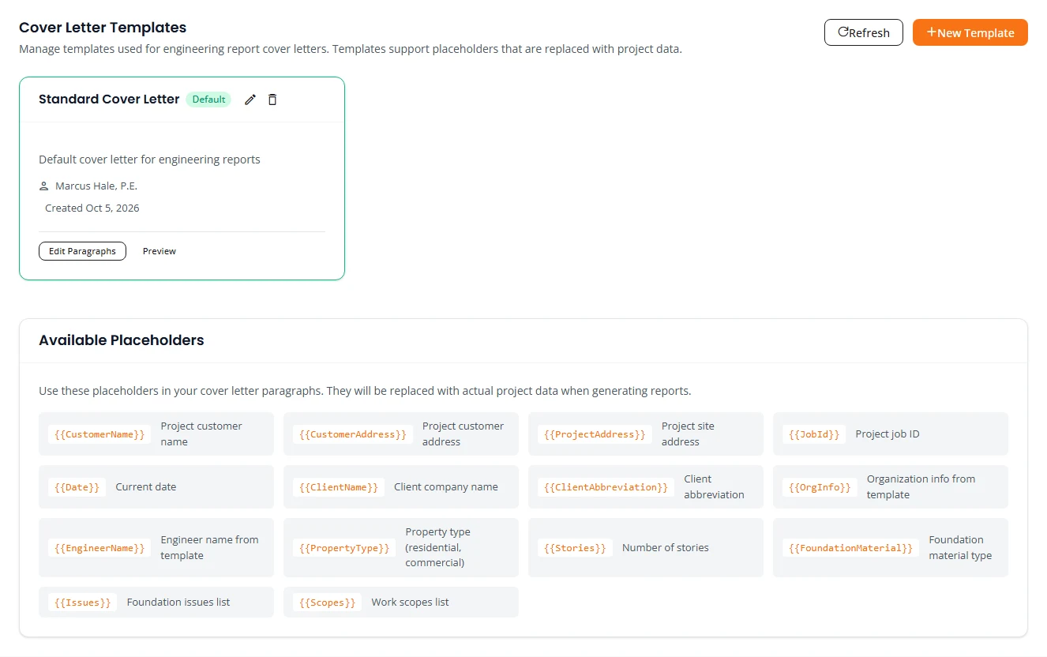Viewport: 1047px width, 657px height.
Task: Click the 'Created Oct 5, 2026' text
Action: click(x=92, y=208)
